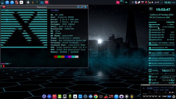Click the Audacious pause button
The image size is (176, 99).
pos(150,97)
